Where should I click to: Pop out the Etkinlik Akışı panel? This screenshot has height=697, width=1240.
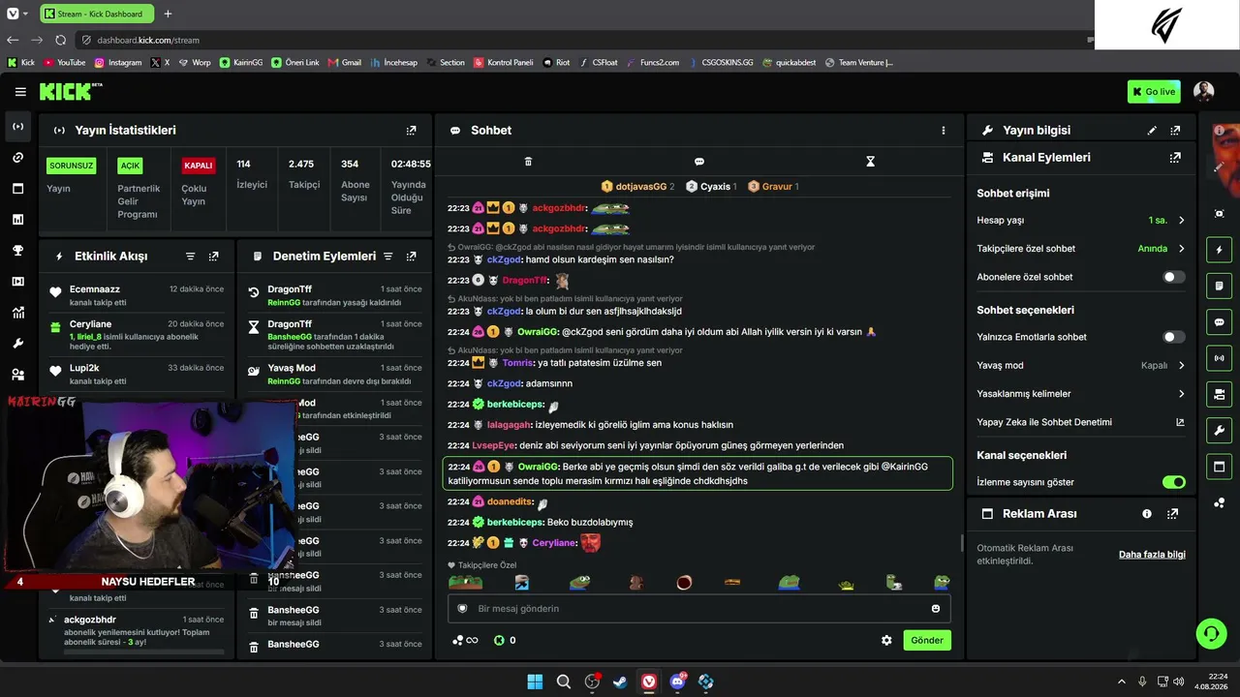[x=214, y=257]
